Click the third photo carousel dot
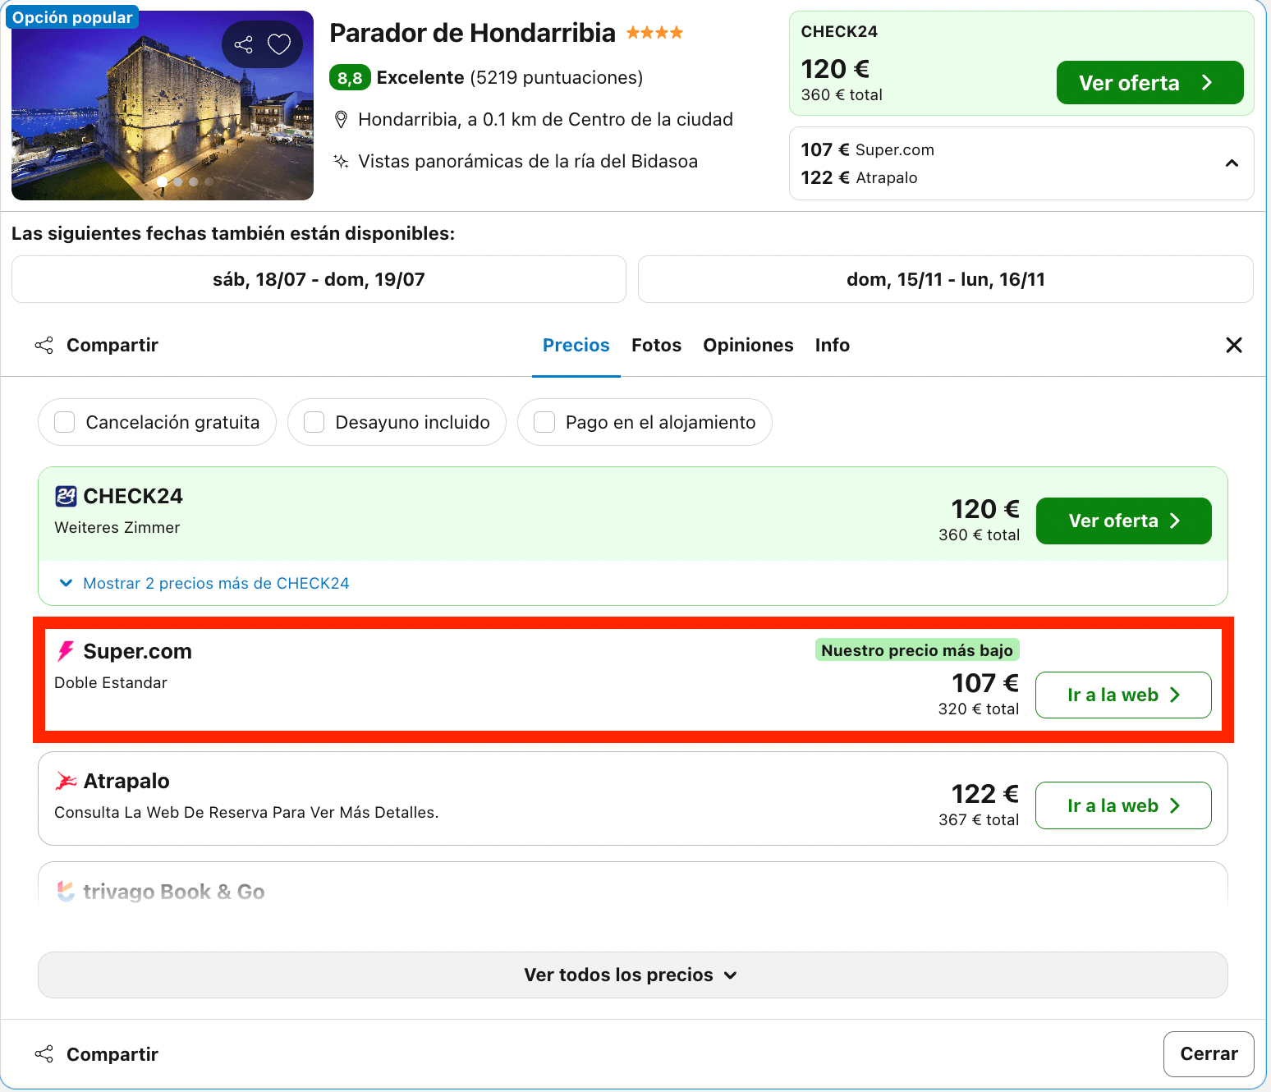 click(x=194, y=181)
